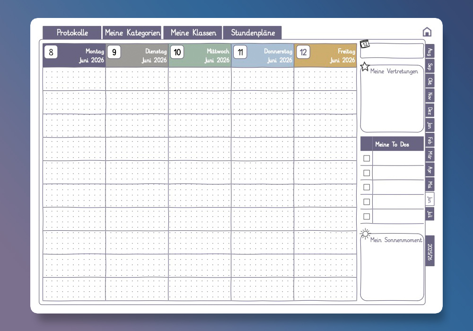
Task: Click the star icon beside Meine Vertretungen
Action: coord(365,67)
